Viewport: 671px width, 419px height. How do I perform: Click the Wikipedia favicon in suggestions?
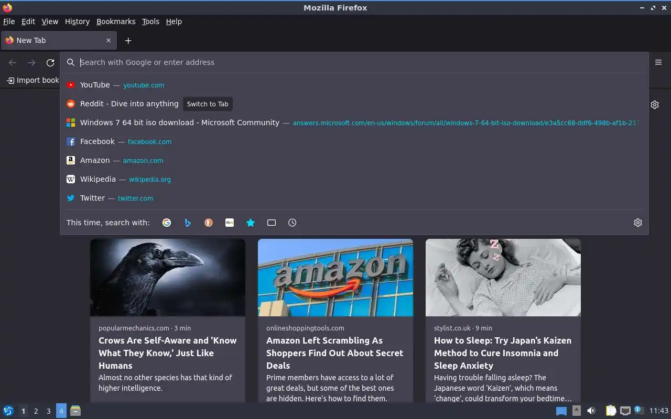71,179
